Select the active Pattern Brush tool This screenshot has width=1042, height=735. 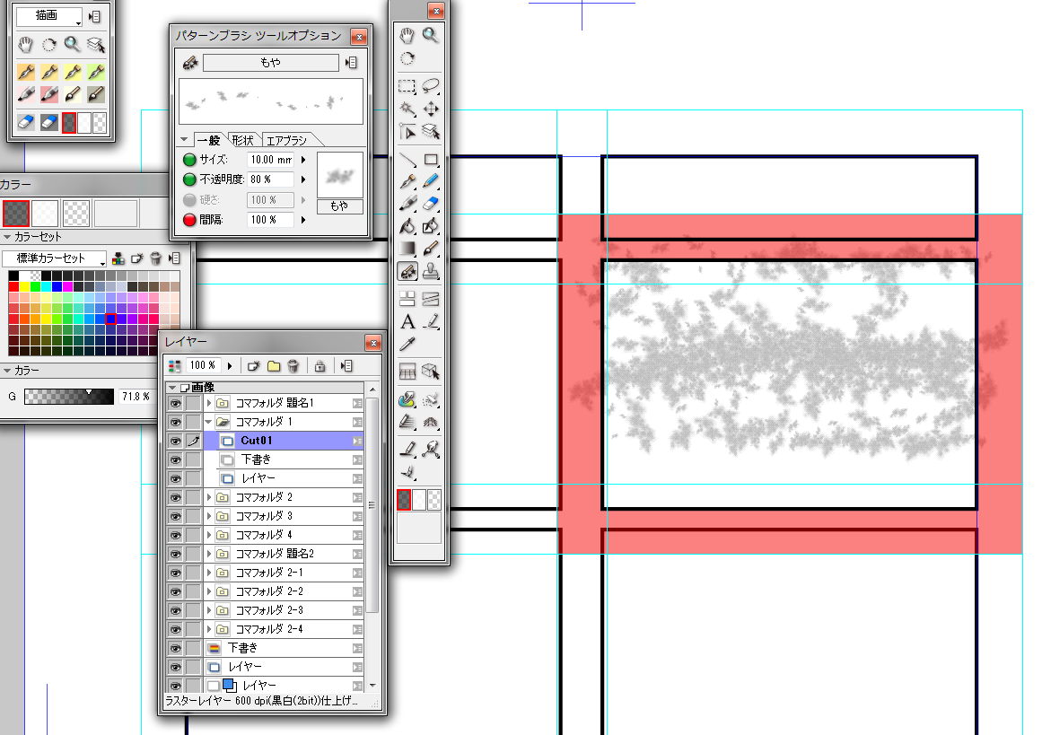point(407,271)
